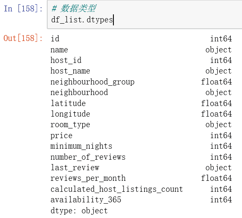Click the int64 type of availability_365

click(x=221, y=199)
